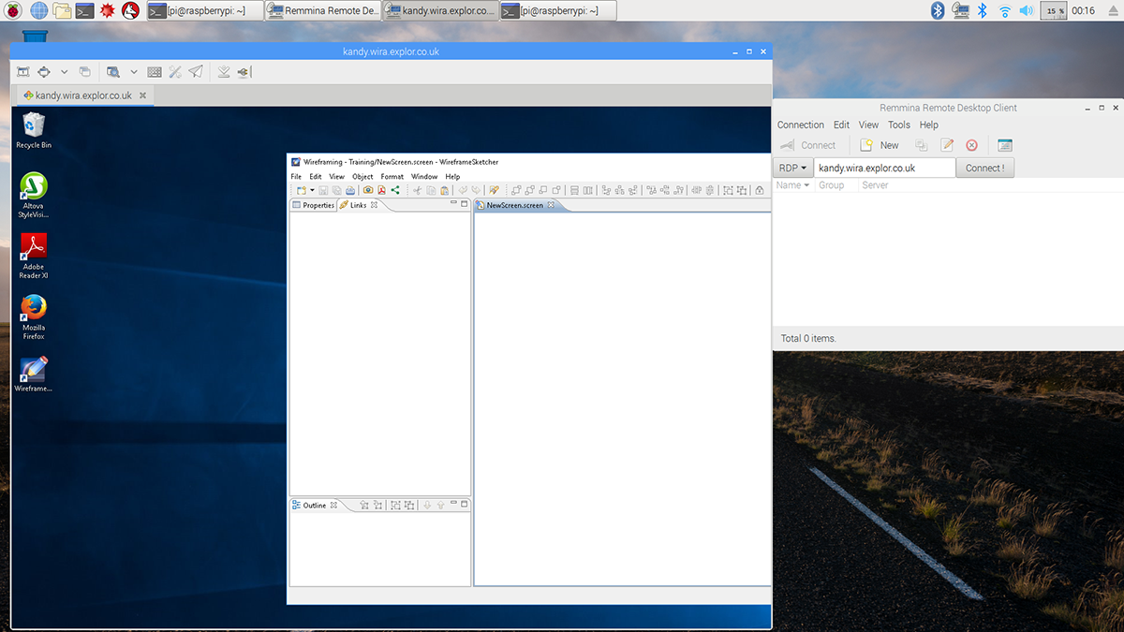Click the camera screenshot export icon

368,190
